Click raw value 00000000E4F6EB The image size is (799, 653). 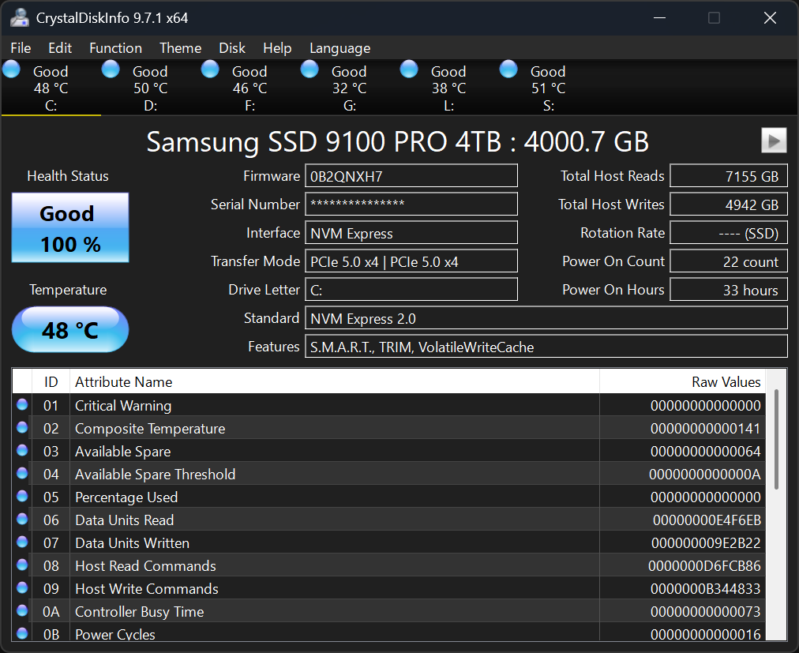click(x=707, y=520)
